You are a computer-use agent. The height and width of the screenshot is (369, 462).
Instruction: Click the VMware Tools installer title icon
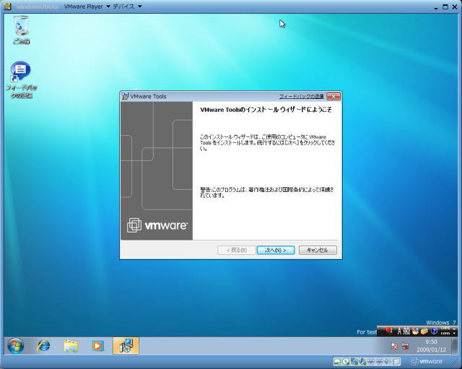tap(125, 96)
